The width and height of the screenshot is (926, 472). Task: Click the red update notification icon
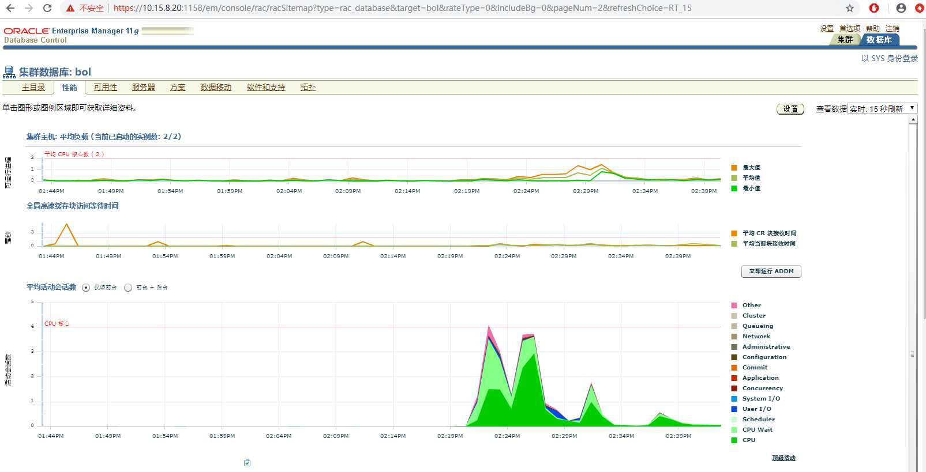coord(920,8)
